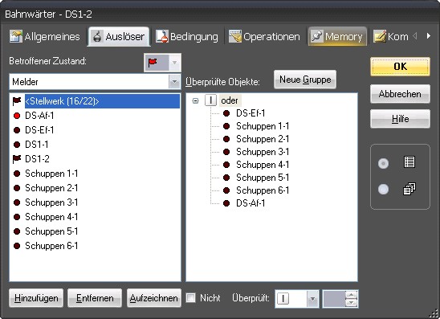This screenshot has height=319, width=440.
Task: Enable the Nicht checkbox
Action: 191,298
